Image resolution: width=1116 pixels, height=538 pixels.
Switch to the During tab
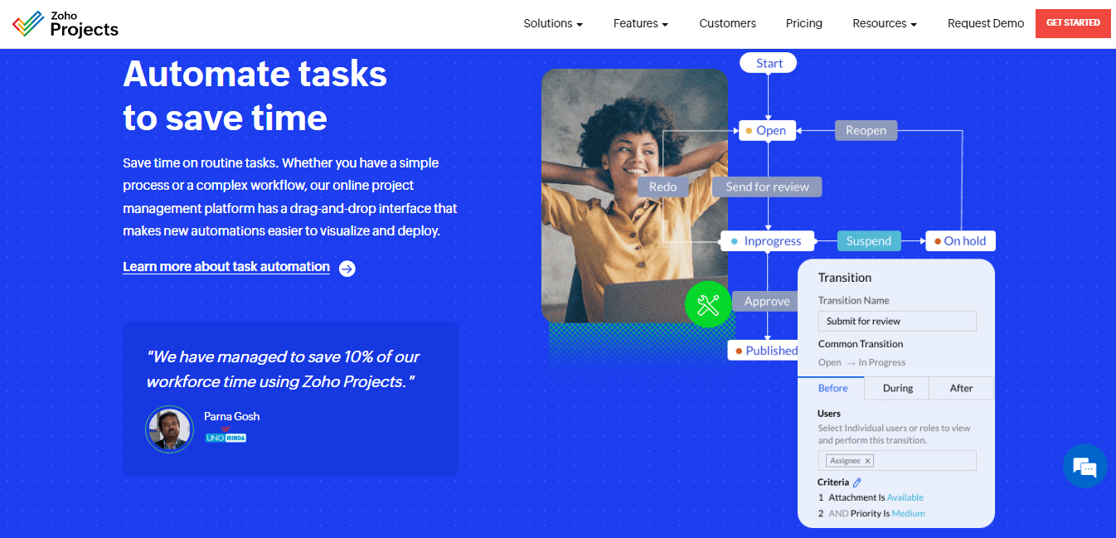tap(896, 387)
